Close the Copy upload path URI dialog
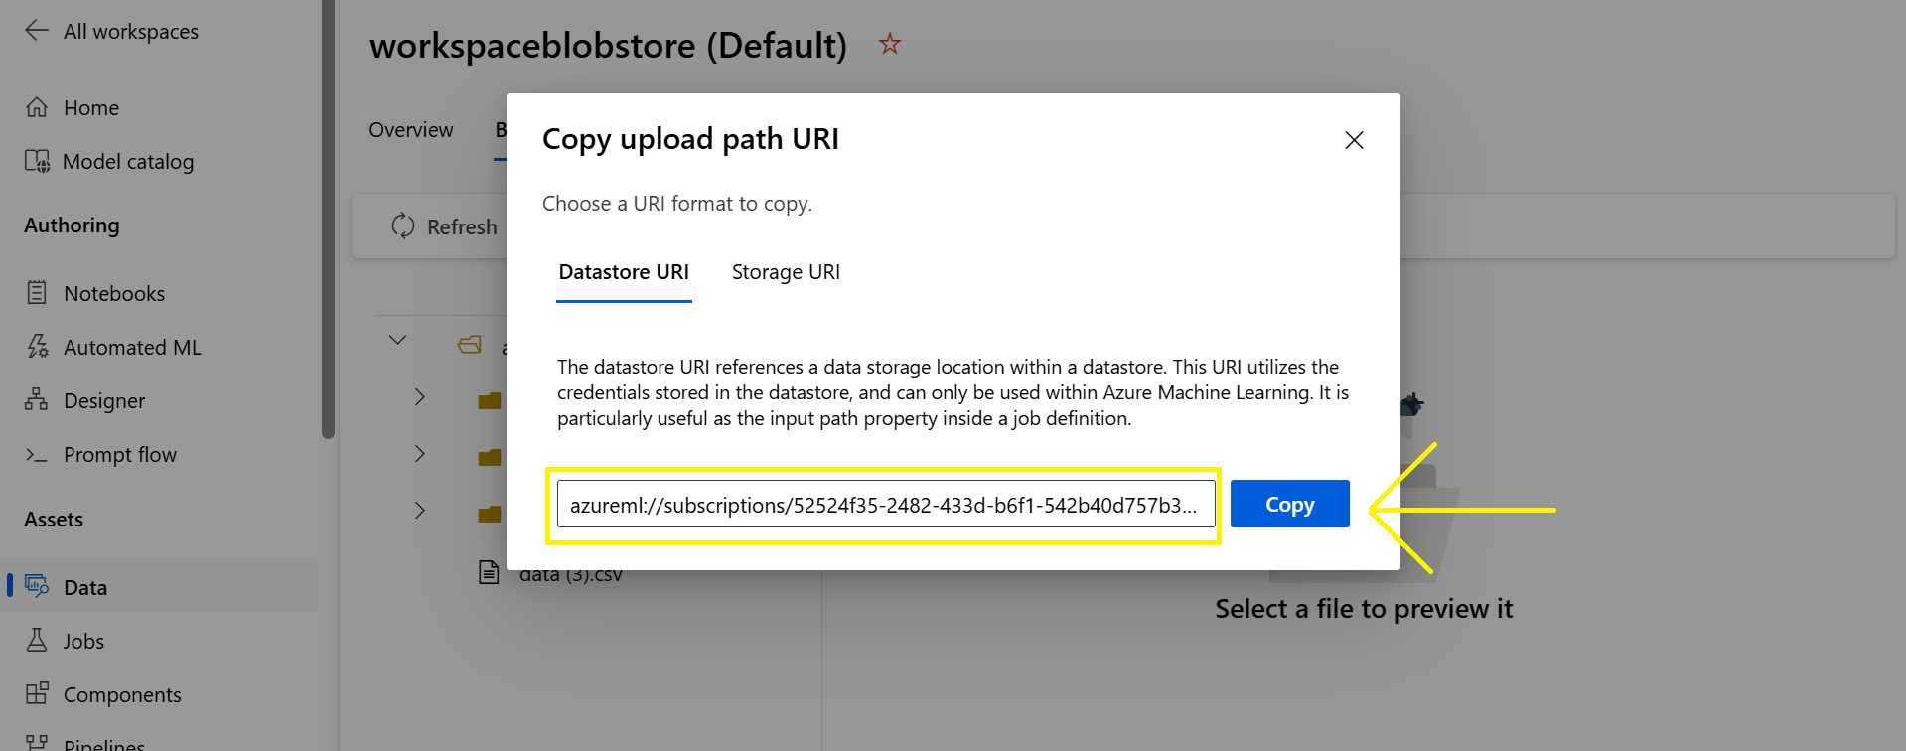 click(1354, 140)
